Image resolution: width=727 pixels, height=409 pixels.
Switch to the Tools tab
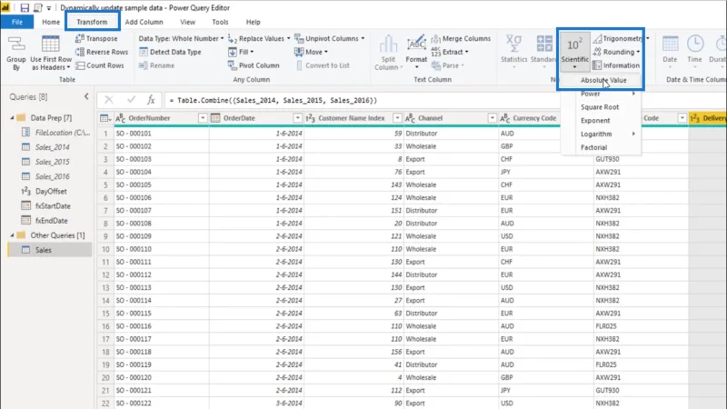coord(220,22)
